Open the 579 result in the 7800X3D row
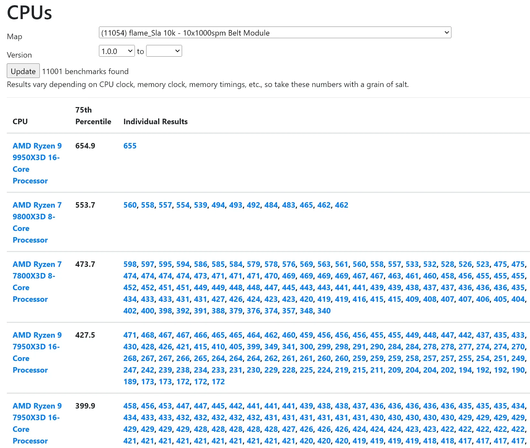 [254, 264]
